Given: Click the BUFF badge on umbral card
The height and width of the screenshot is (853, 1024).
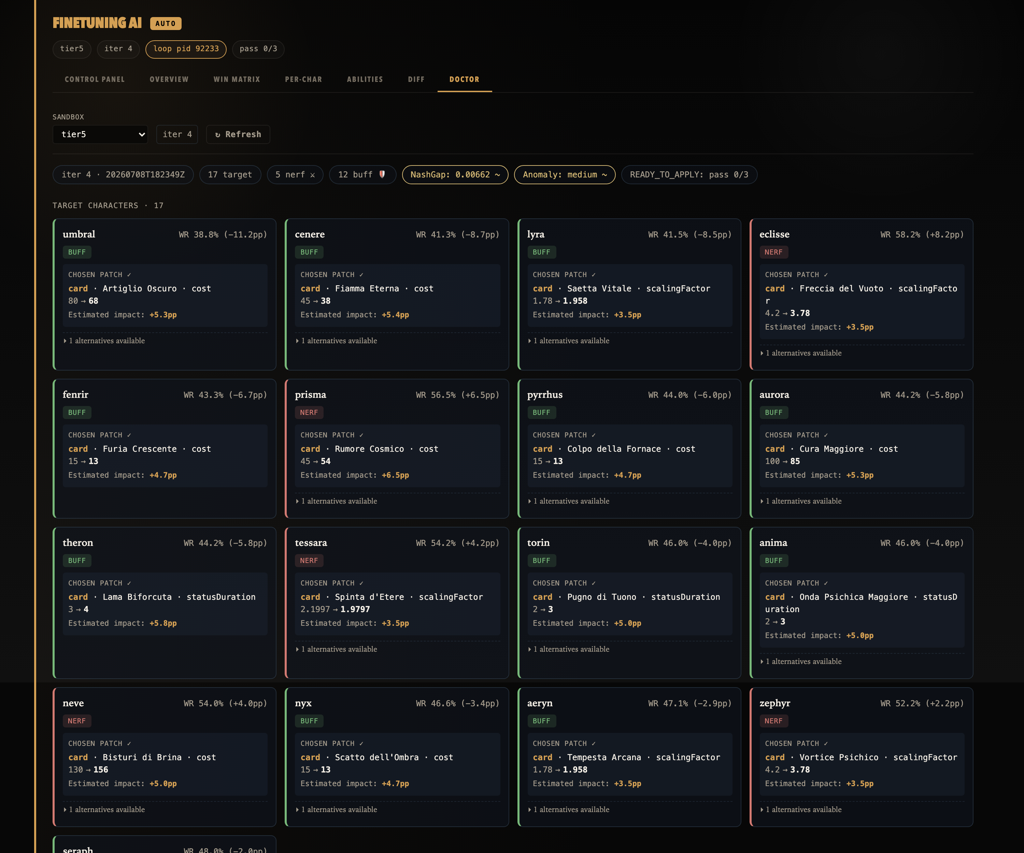Looking at the screenshot, I should click(77, 252).
